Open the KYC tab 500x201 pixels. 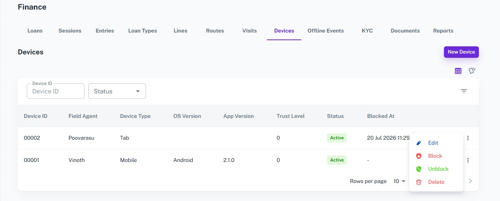point(367,31)
